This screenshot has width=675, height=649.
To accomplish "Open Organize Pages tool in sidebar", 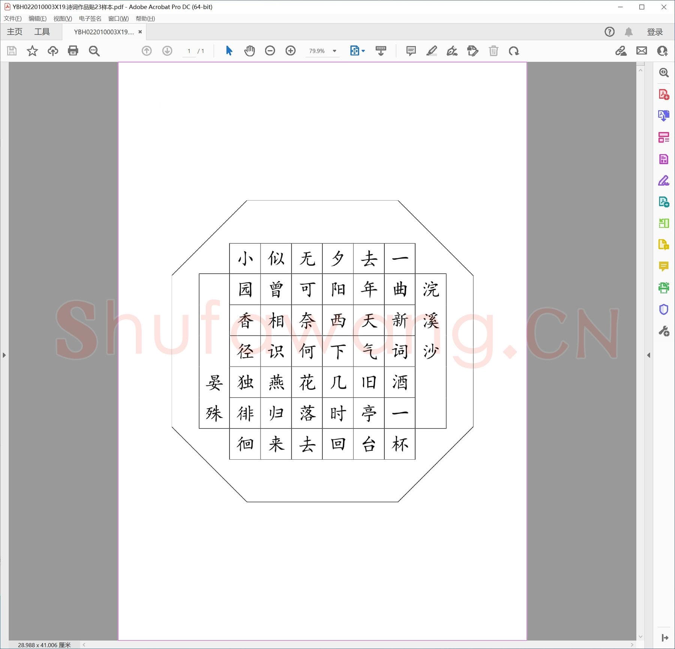I will point(664,137).
